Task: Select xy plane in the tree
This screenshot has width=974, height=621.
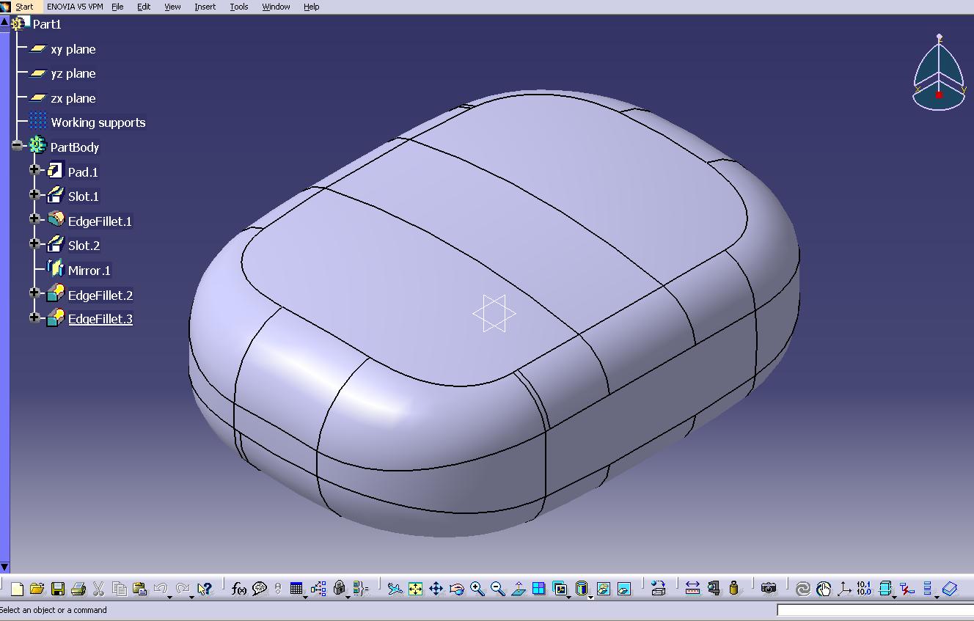Action: [x=73, y=49]
